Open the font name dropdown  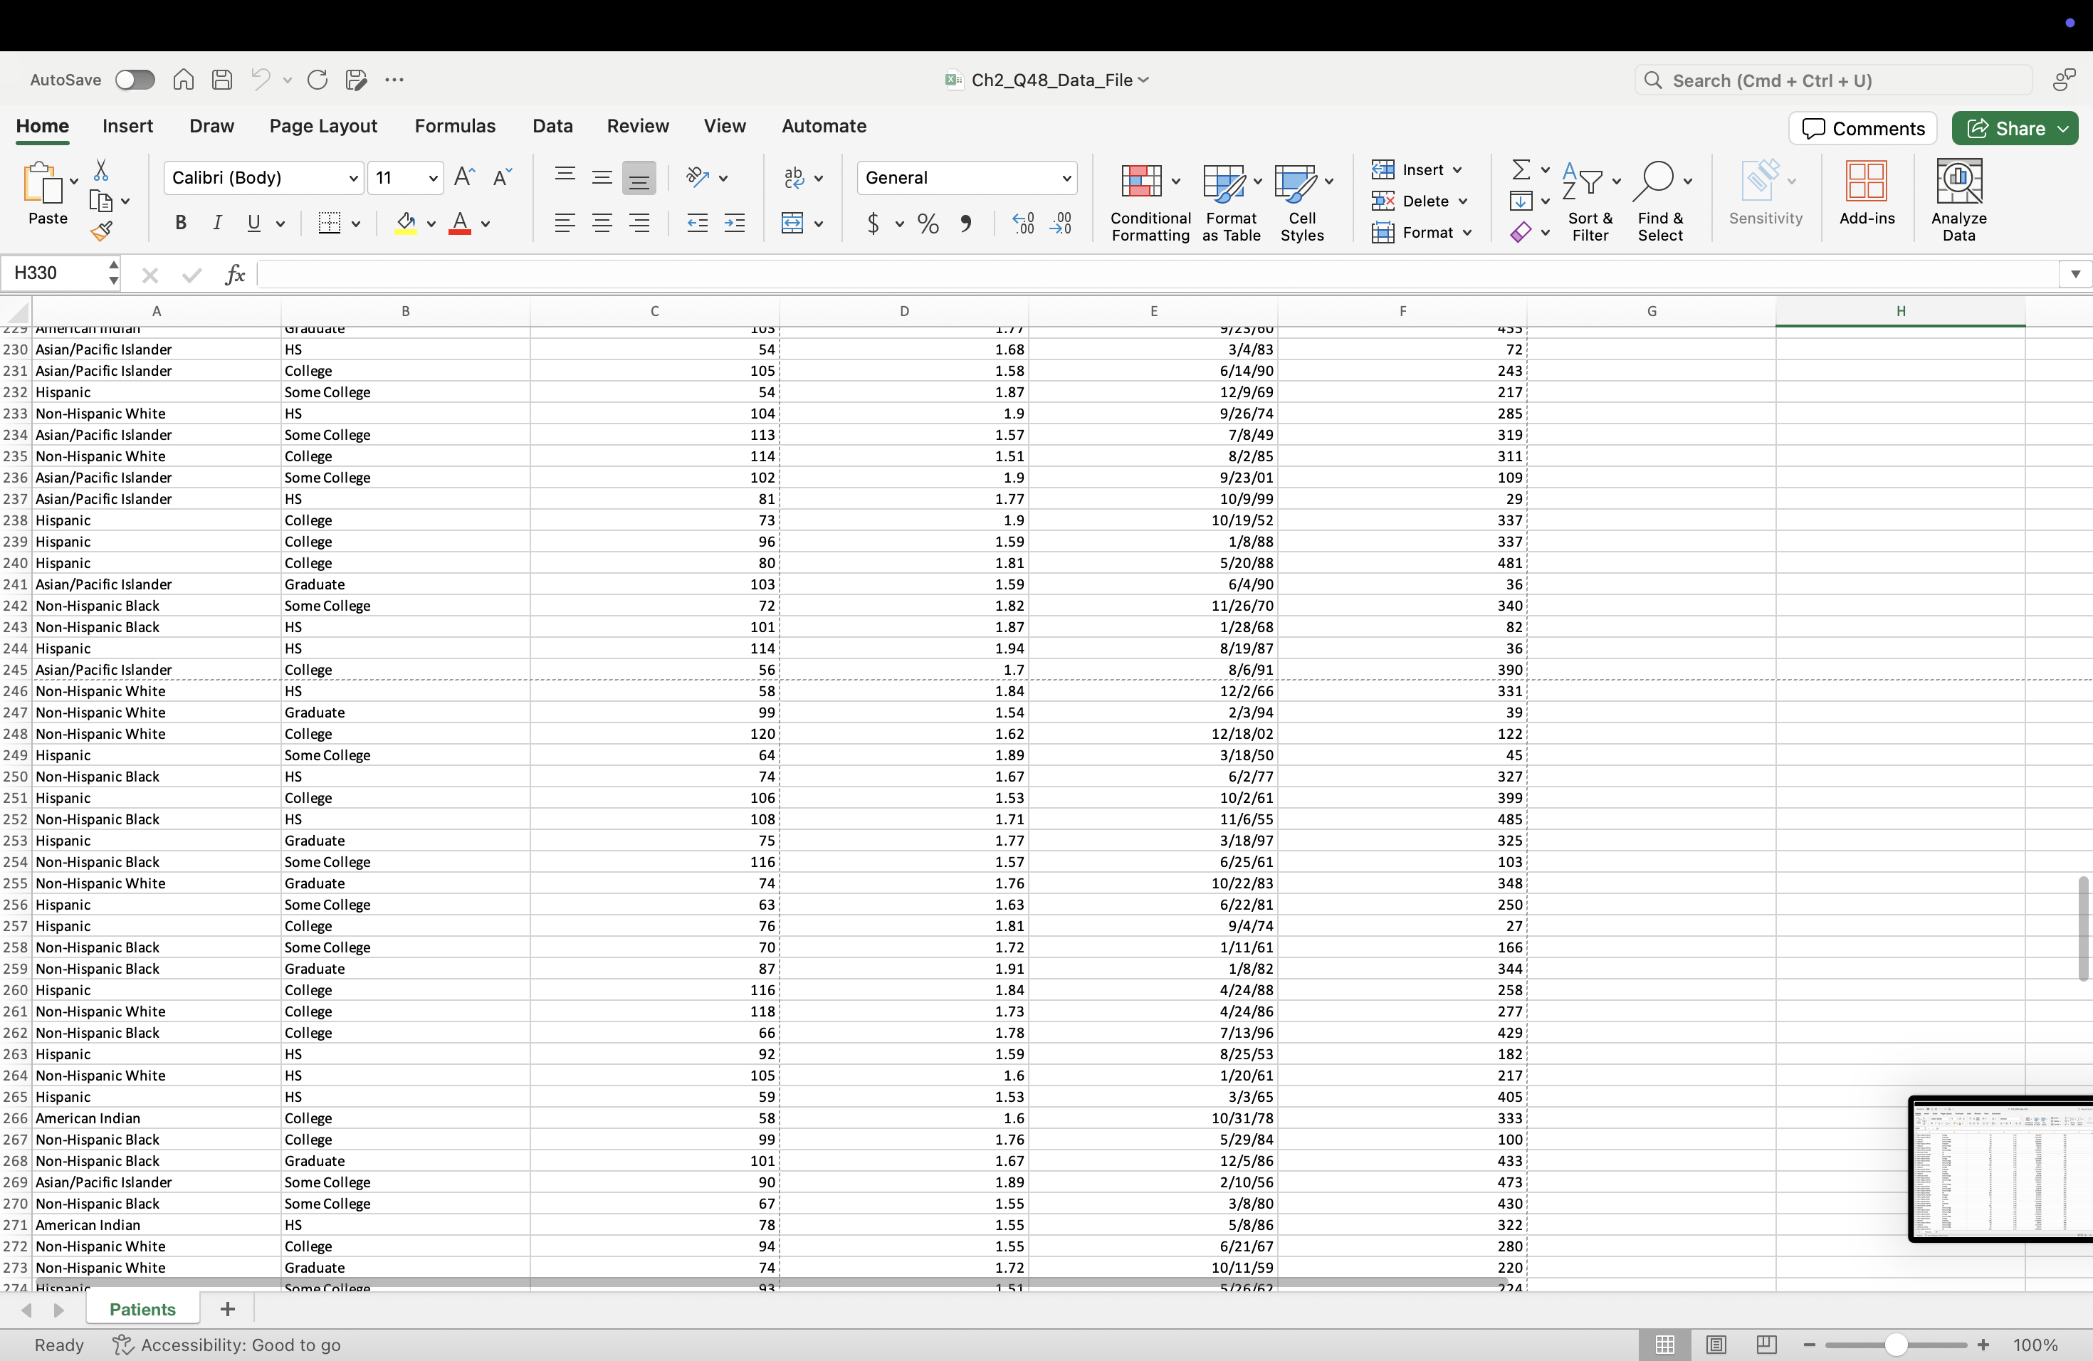[x=352, y=179]
